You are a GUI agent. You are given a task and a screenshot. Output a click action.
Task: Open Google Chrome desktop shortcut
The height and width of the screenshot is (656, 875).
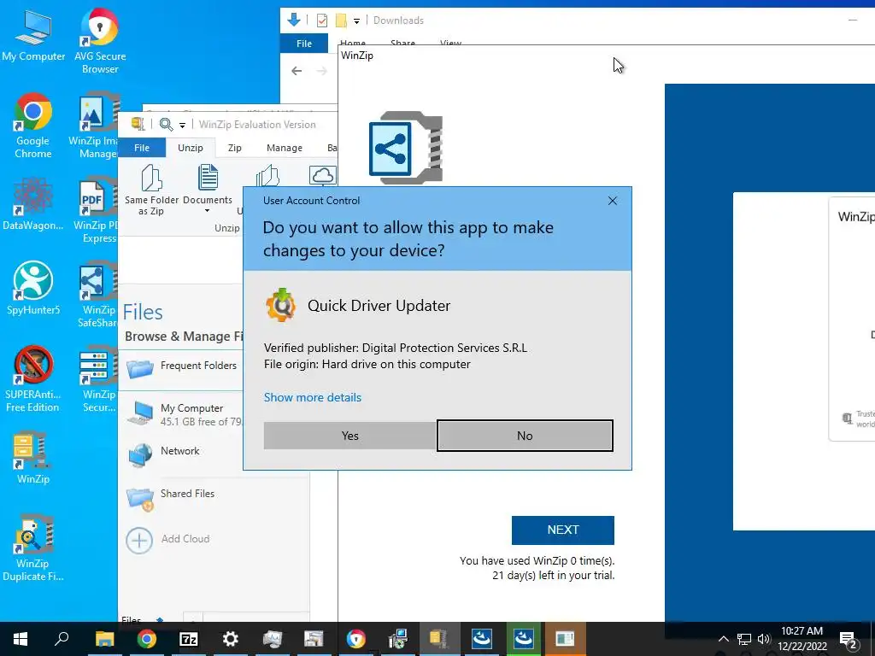pyautogui.click(x=33, y=126)
